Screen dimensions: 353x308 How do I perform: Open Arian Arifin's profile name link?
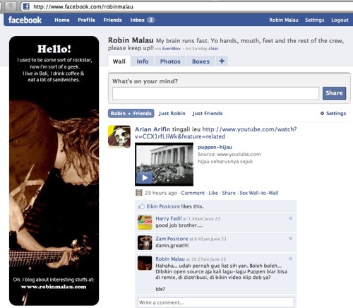click(152, 129)
